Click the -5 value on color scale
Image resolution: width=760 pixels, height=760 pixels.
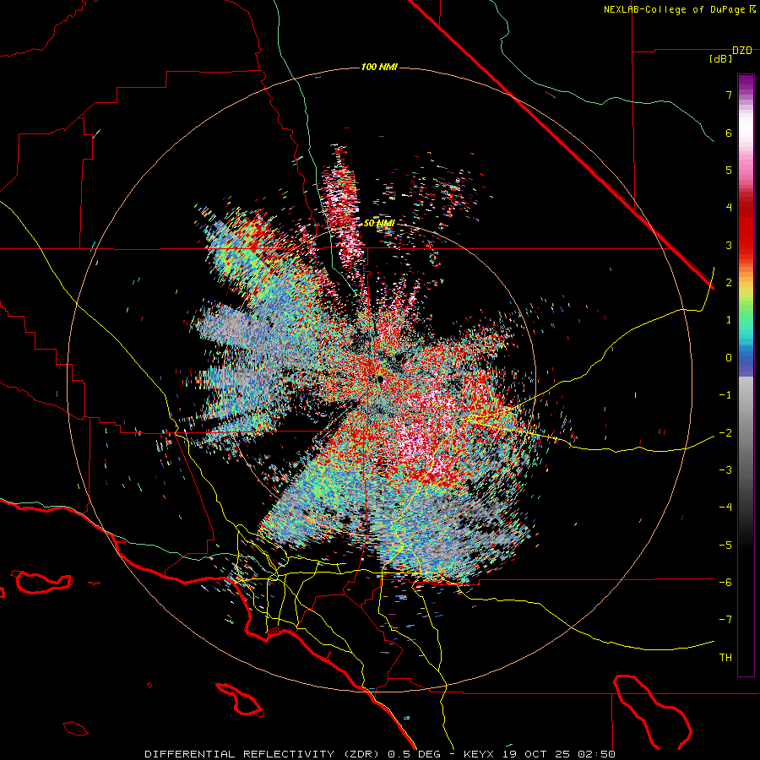[725, 545]
